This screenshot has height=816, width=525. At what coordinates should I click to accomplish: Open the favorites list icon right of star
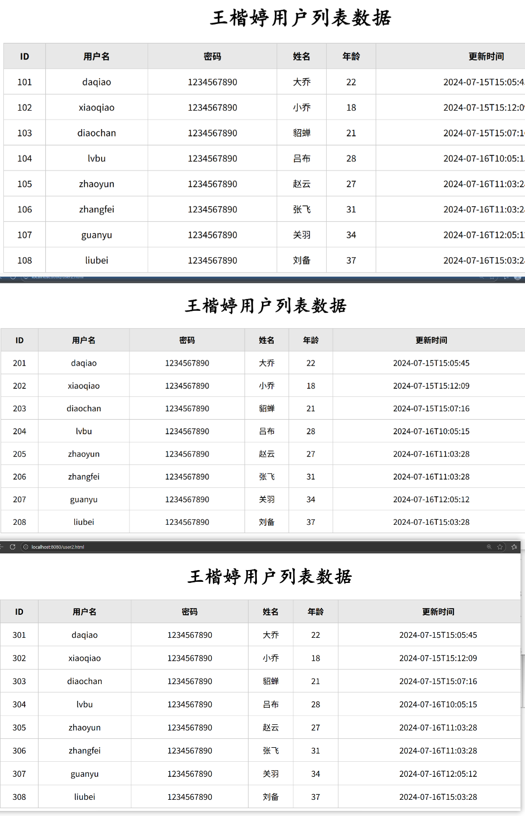(514, 547)
